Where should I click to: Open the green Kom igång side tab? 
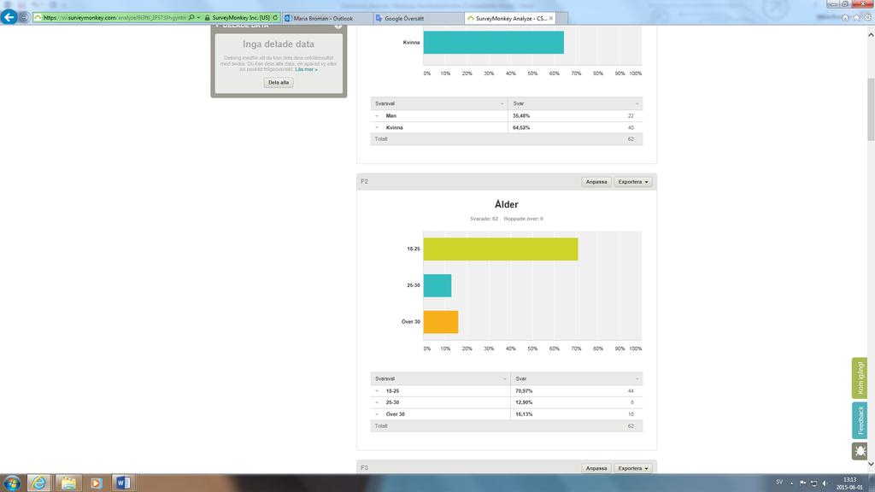click(860, 378)
